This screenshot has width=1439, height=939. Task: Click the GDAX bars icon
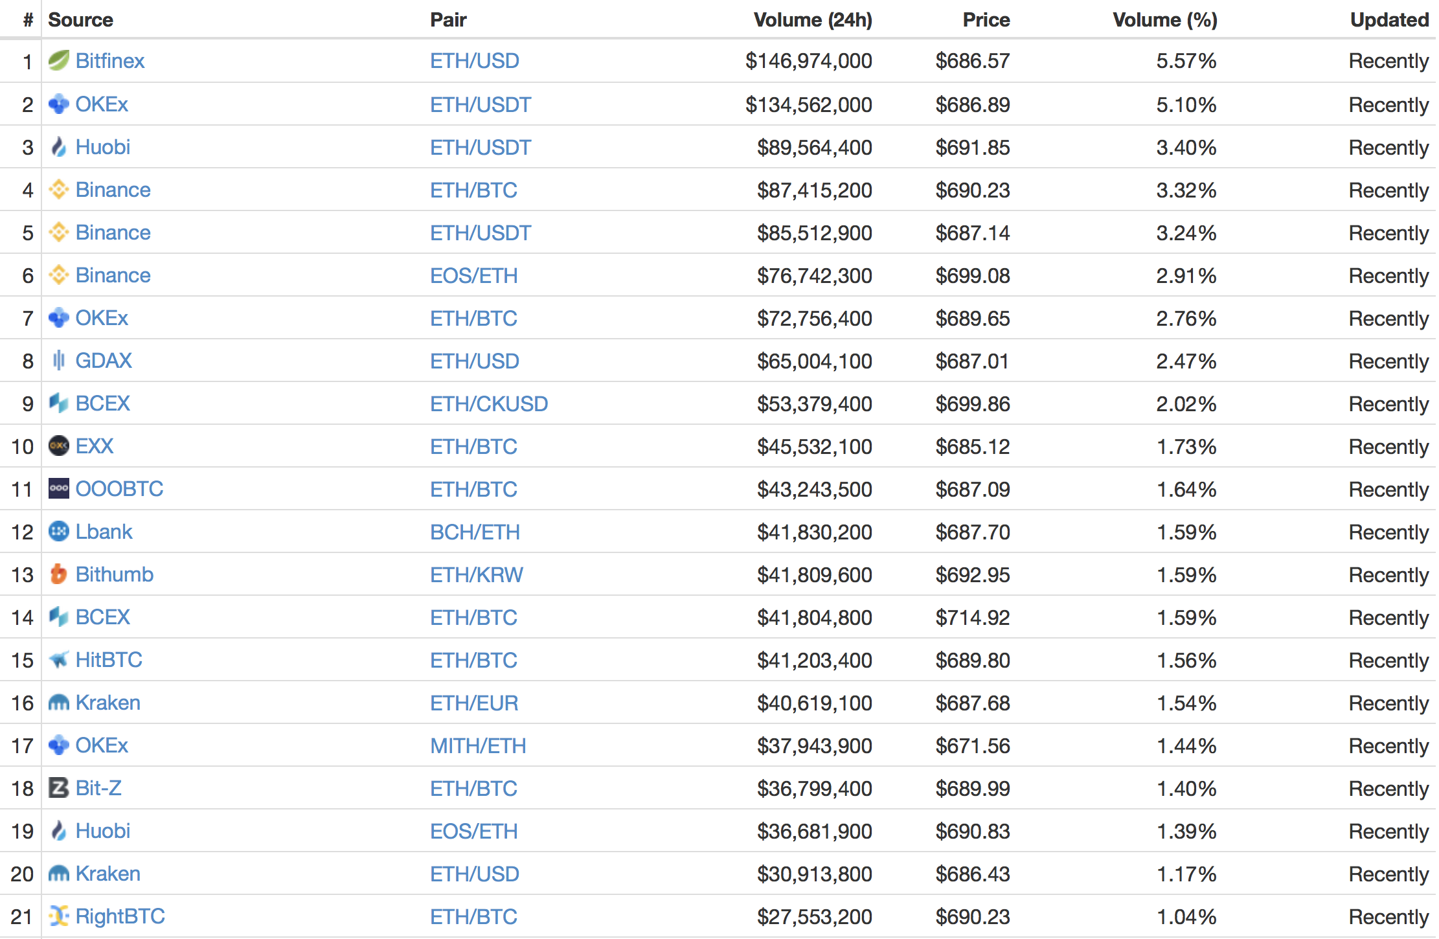[x=58, y=360]
